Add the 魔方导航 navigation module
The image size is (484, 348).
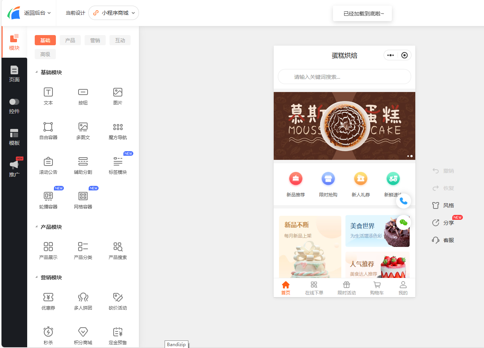point(118,131)
